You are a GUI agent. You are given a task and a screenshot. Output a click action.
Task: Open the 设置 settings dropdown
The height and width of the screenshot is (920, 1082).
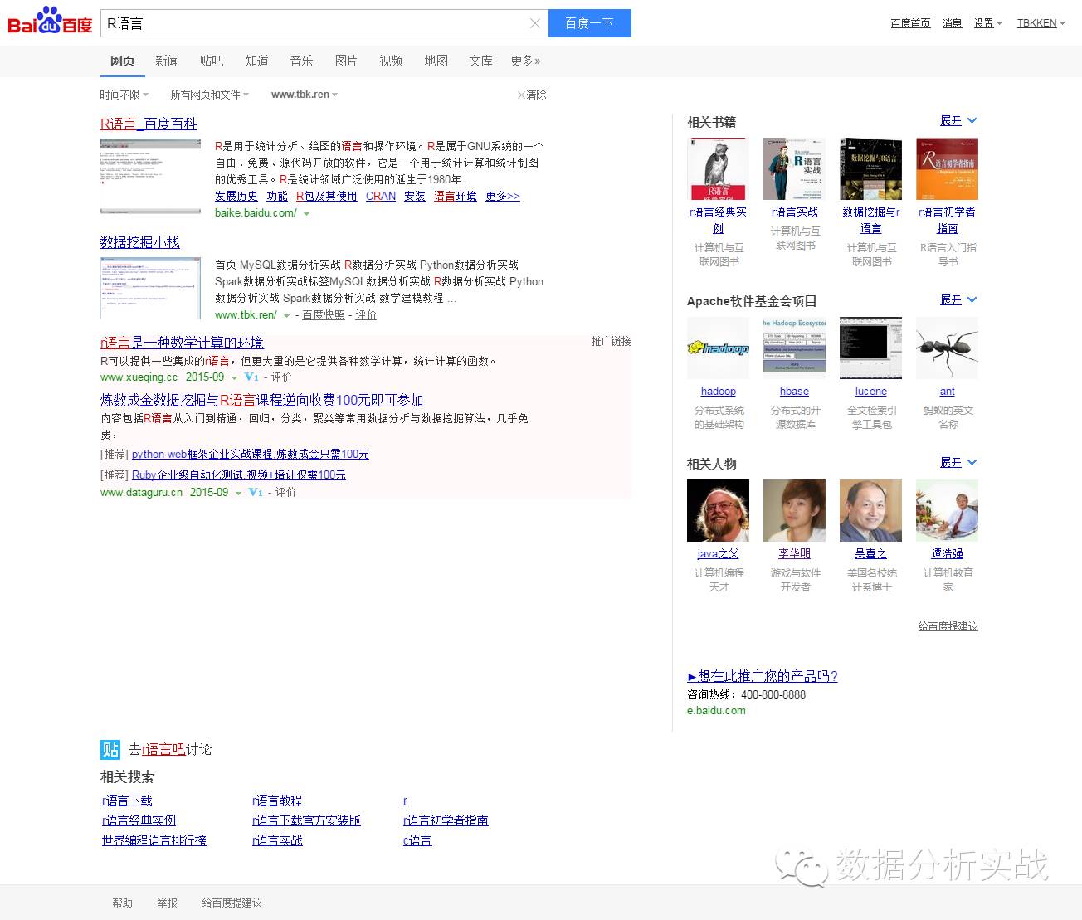point(988,23)
